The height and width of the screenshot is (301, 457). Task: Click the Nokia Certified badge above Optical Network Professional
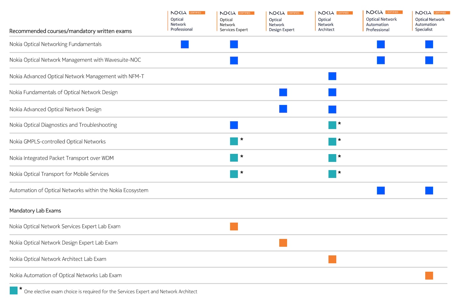point(196,13)
